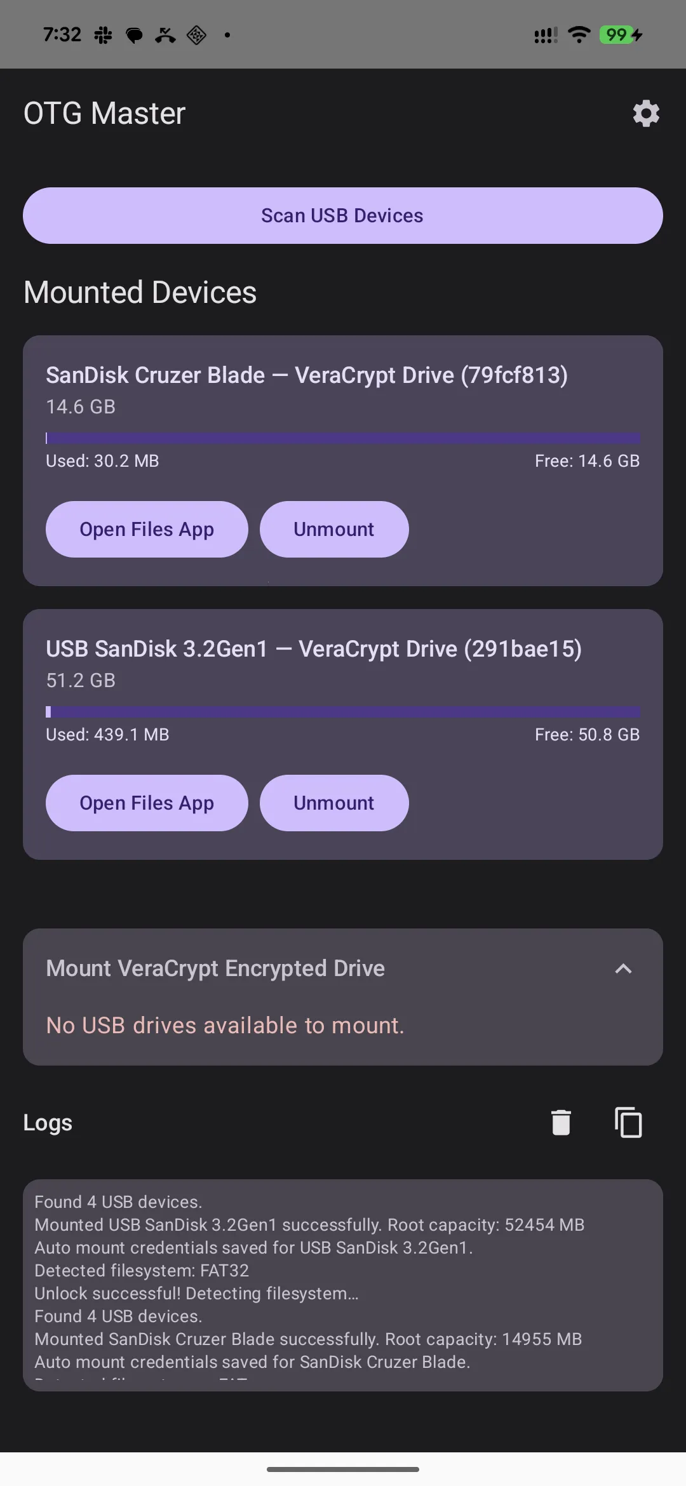Click Scan USB Devices button
Image resolution: width=686 pixels, height=1486 pixels.
pyautogui.click(x=343, y=215)
